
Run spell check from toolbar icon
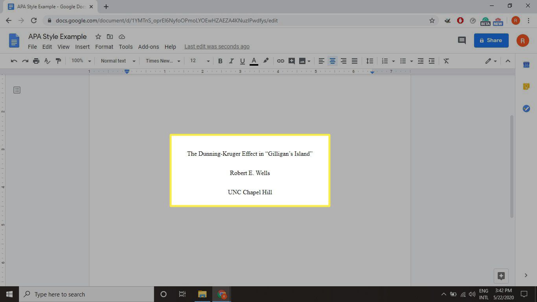[47, 61]
